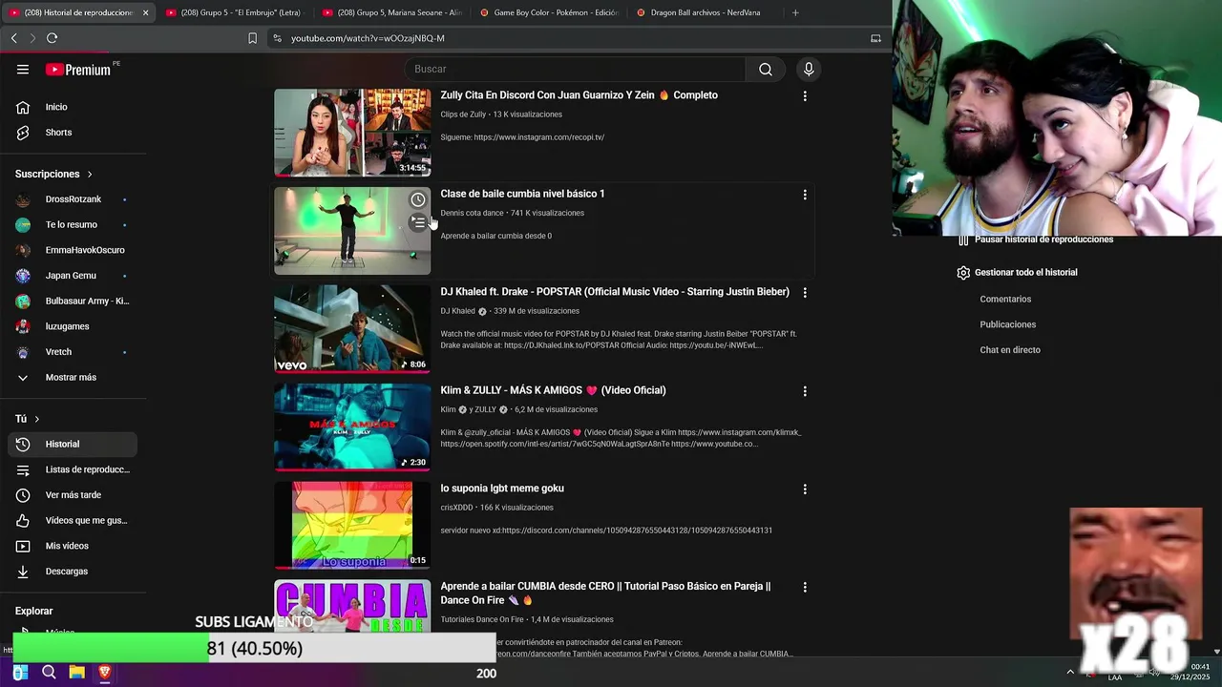Open Brave browser taskbar icon
The image size is (1222, 687).
(104, 673)
